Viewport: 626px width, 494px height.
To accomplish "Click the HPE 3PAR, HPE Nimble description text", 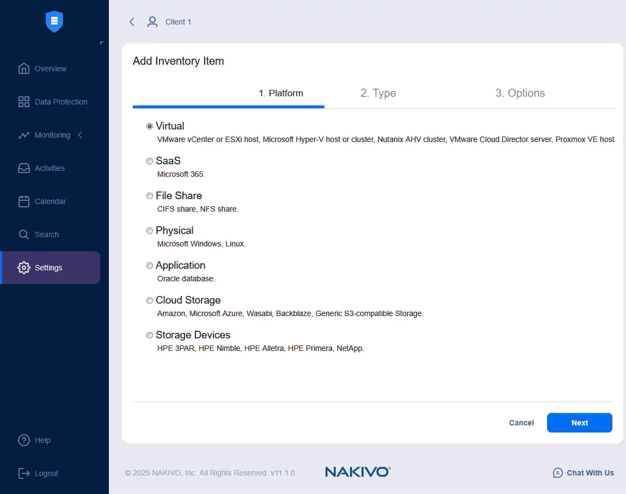I will click(260, 348).
